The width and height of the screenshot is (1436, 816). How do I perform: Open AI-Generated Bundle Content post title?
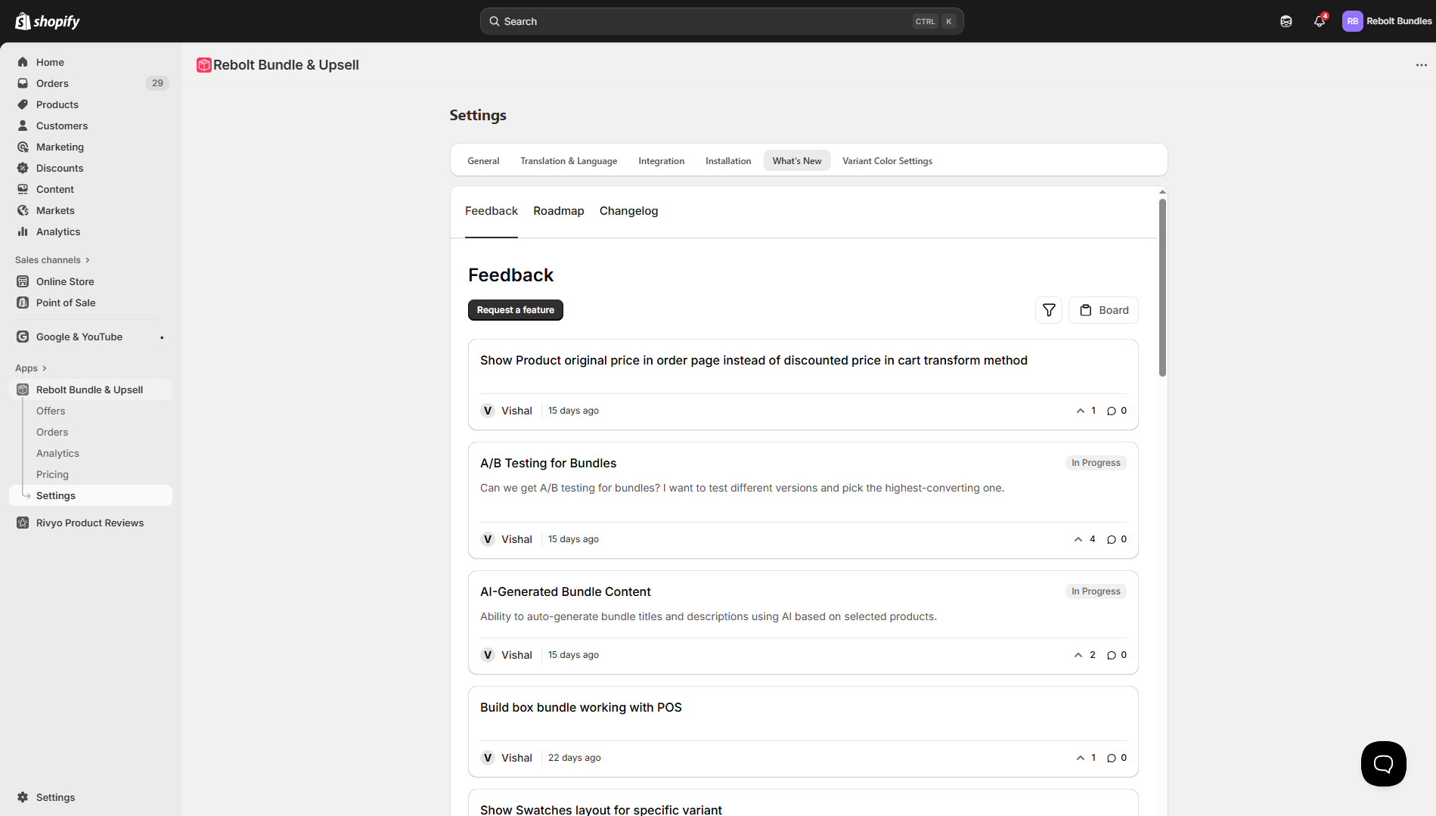(565, 592)
